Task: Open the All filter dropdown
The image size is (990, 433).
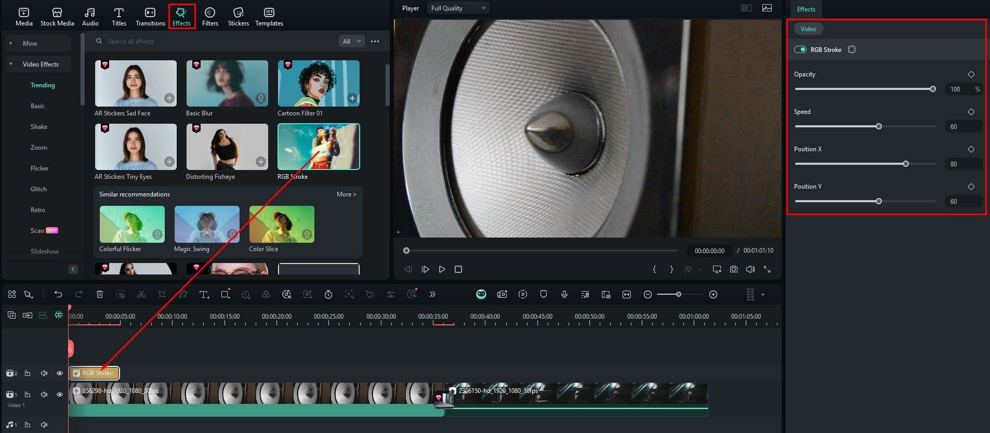Action: click(352, 42)
